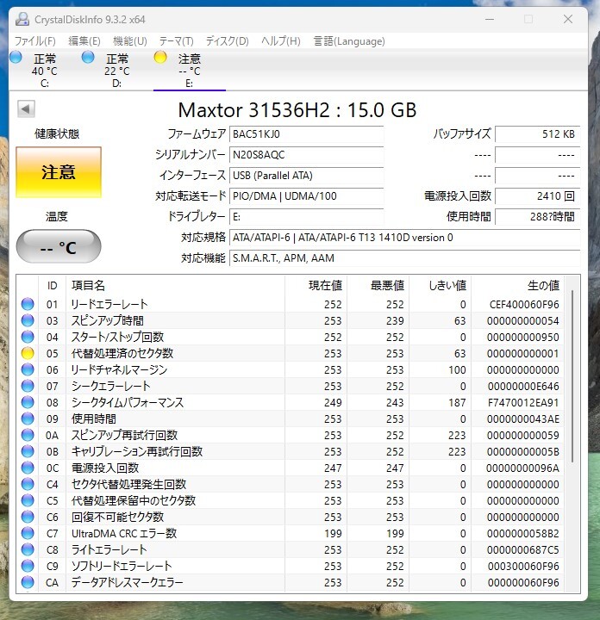Select drive E: with 注意 status

click(189, 71)
